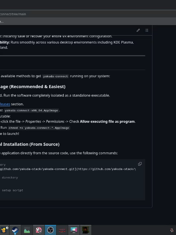This screenshot has width=176, height=235.
Task: Open Steam from the taskbar
Action: tap(15, 230)
